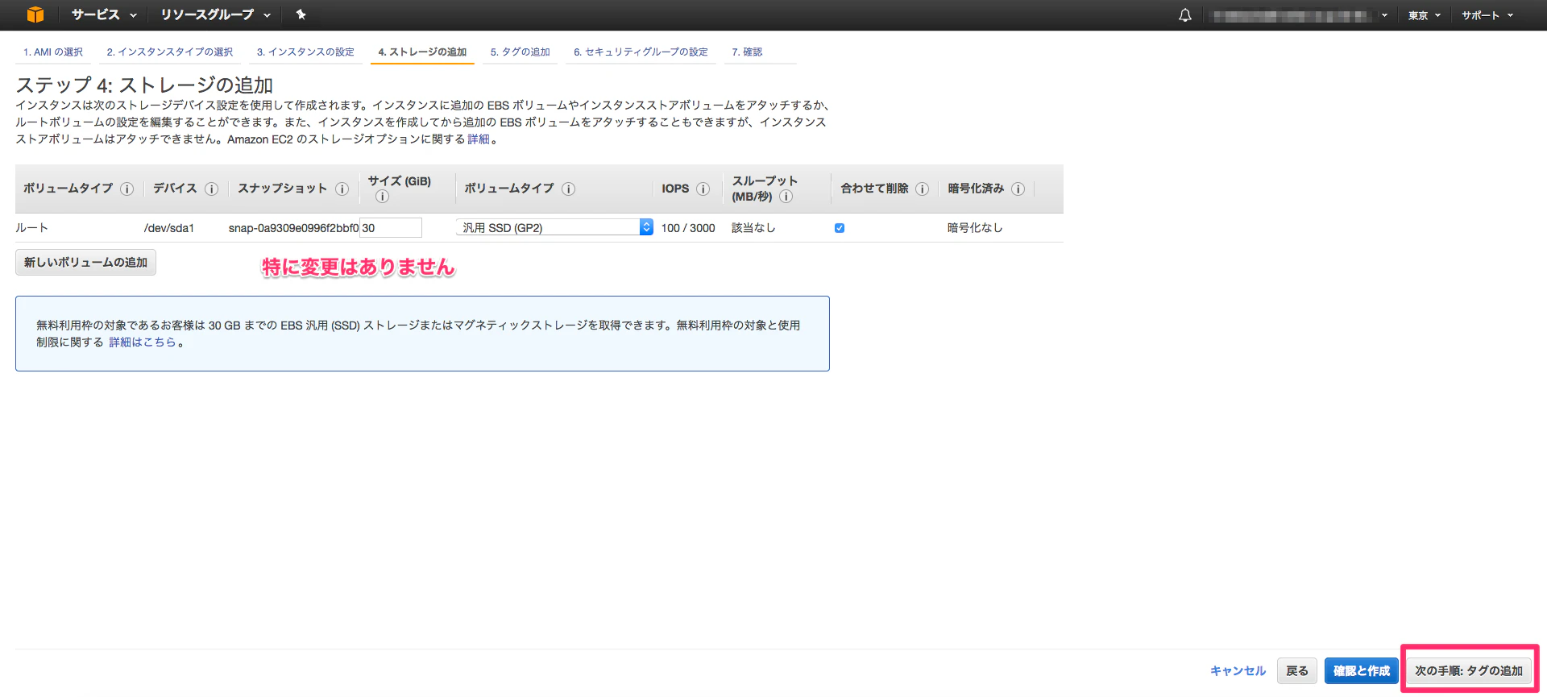The image size is (1547, 697).
Task: Click 新しいボリュームの追加 button
Action: coord(85,263)
